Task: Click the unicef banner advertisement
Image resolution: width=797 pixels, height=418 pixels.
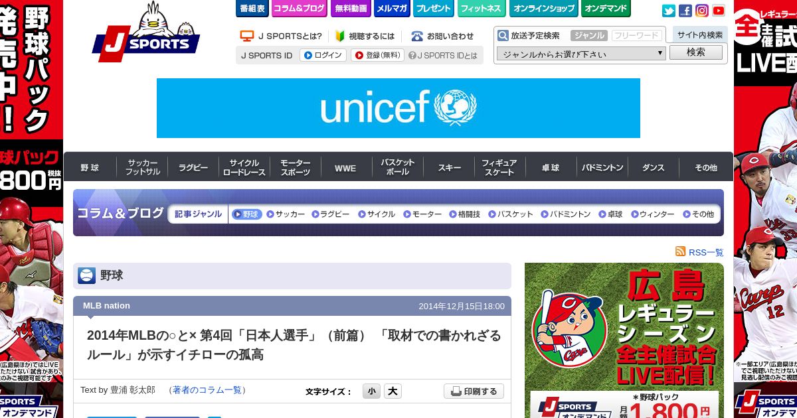Action: click(398, 108)
